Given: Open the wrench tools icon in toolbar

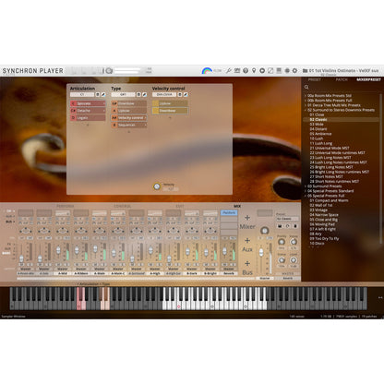Looking at the screenshot, I should (229, 71).
